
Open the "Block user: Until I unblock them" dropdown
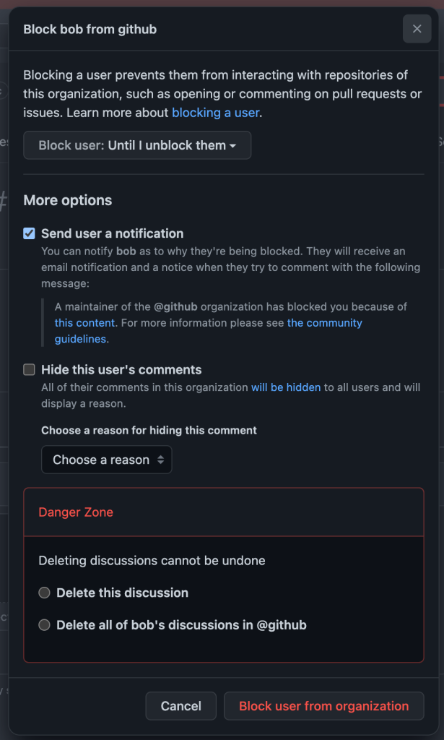click(137, 145)
